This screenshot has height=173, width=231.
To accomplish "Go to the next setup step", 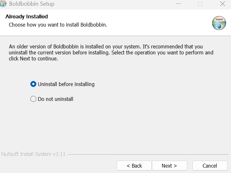I will tap(169, 166).
